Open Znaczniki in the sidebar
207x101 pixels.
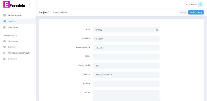point(12,47)
